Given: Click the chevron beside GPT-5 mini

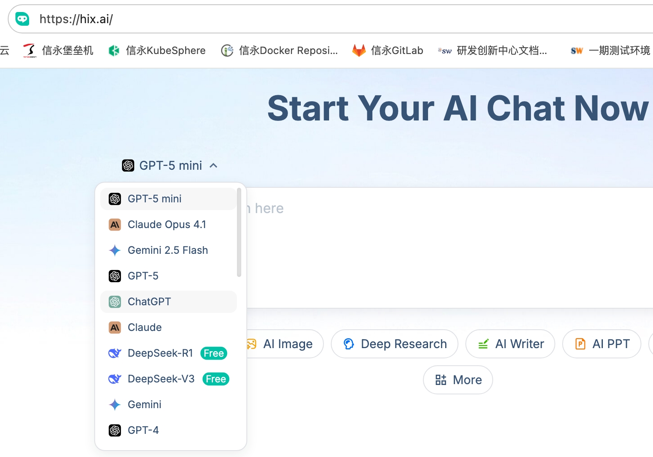Looking at the screenshot, I should pyautogui.click(x=213, y=165).
